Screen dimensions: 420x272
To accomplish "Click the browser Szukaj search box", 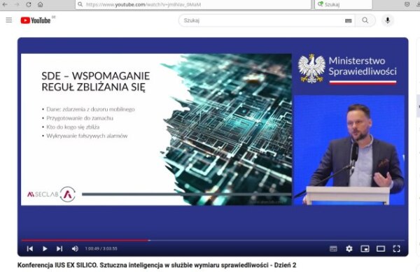I will tap(344, 5).
